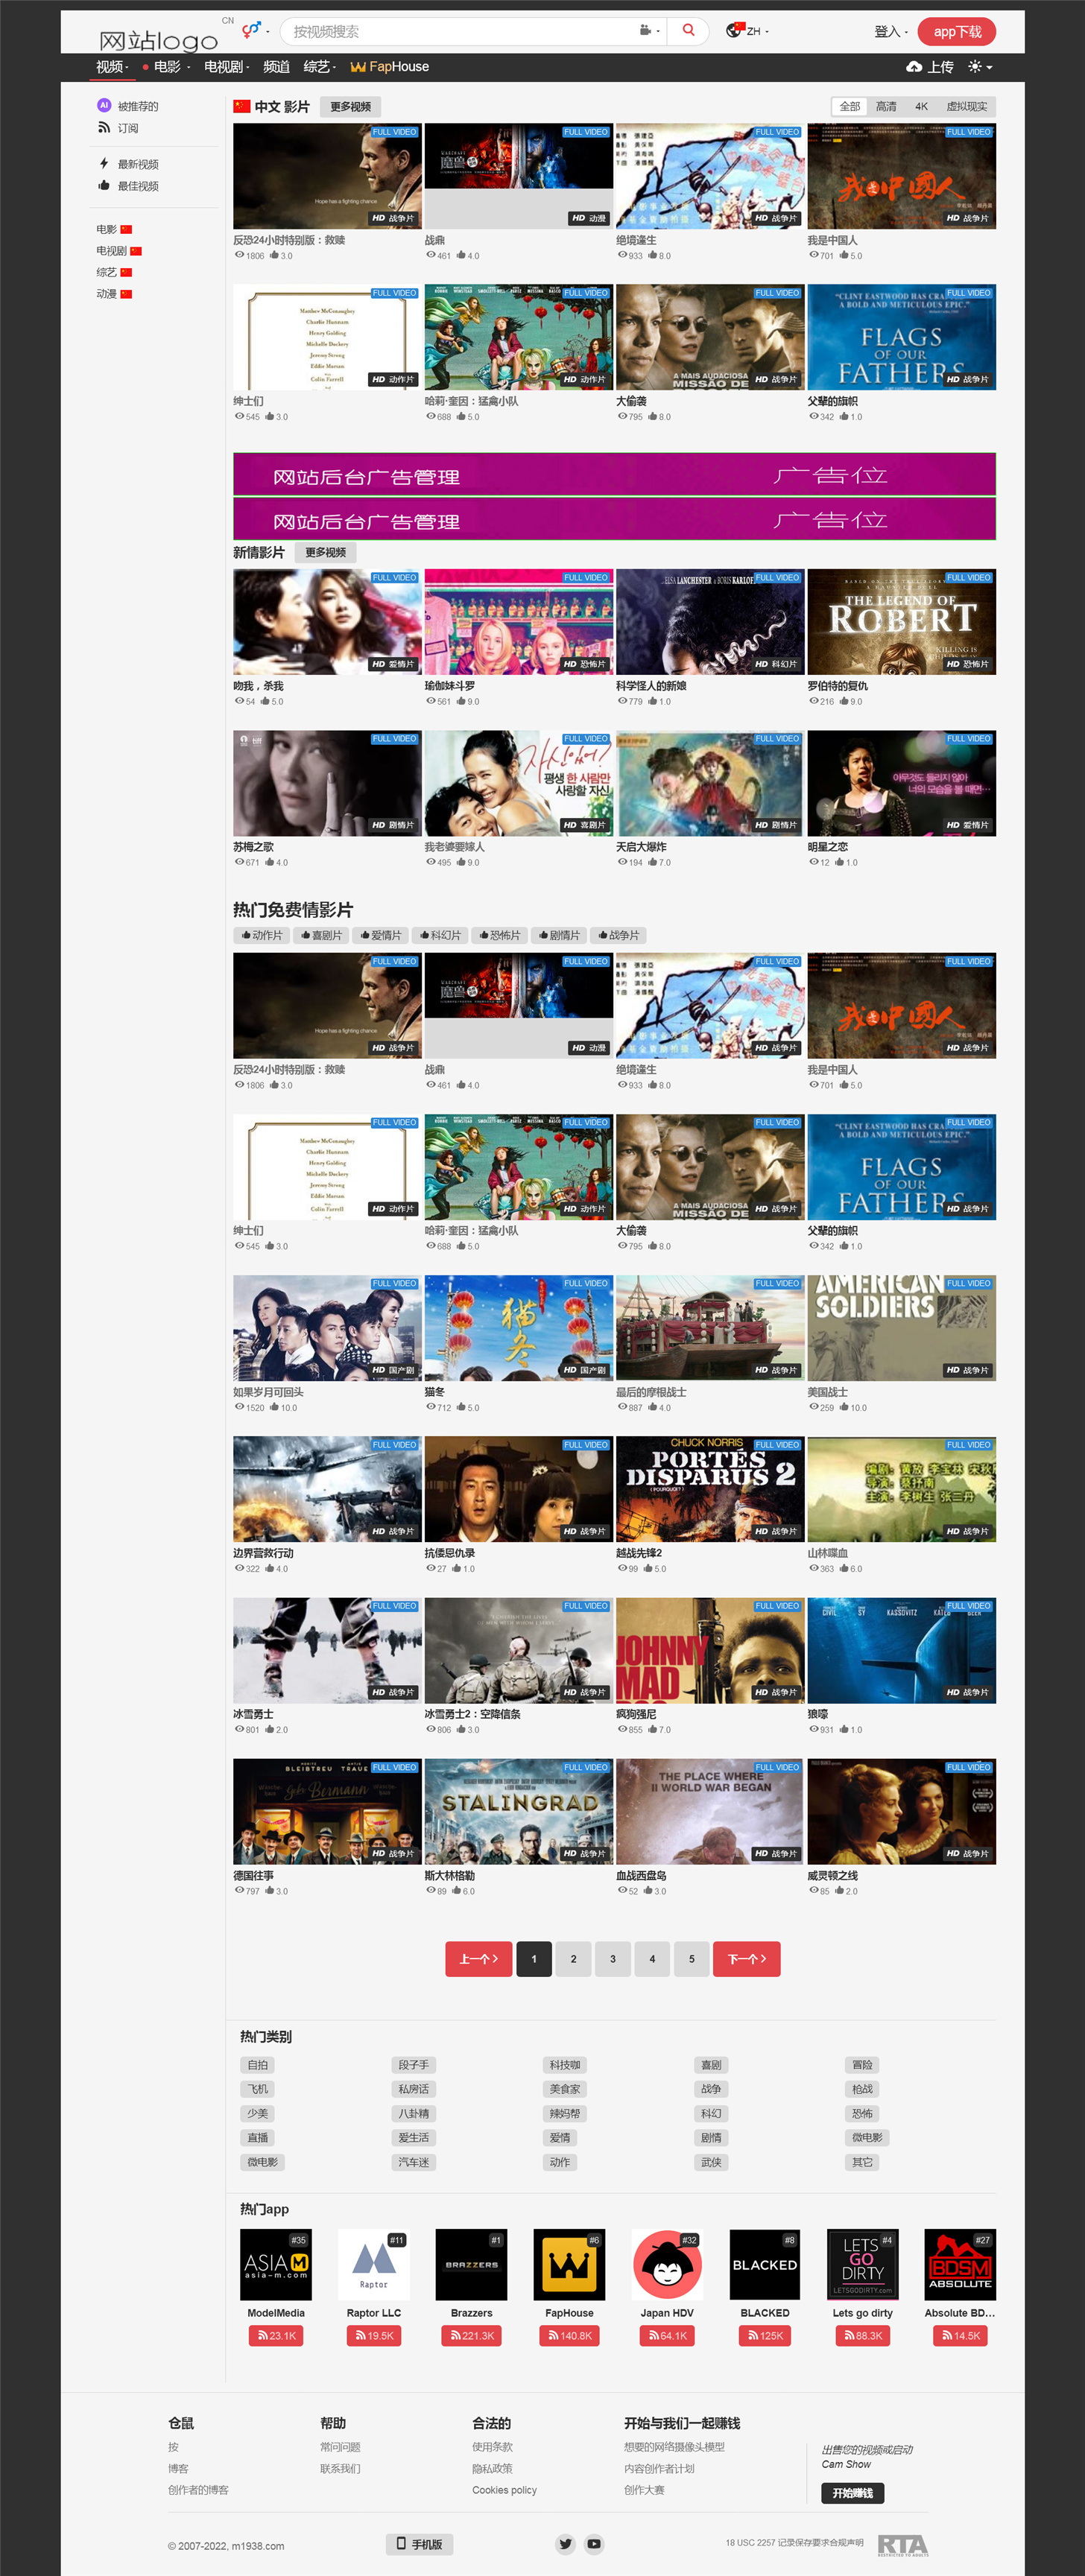Click the China flag beside 中文 影片

click(x=242, y=106)
